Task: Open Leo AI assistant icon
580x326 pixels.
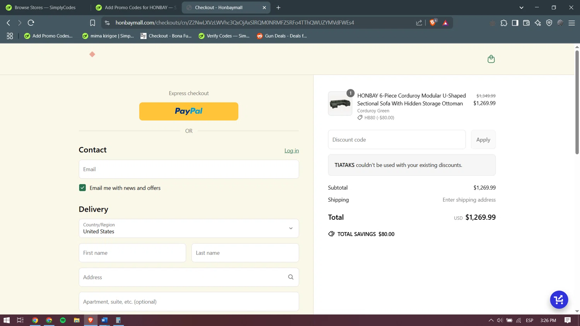Action: (x=538, y=23)
